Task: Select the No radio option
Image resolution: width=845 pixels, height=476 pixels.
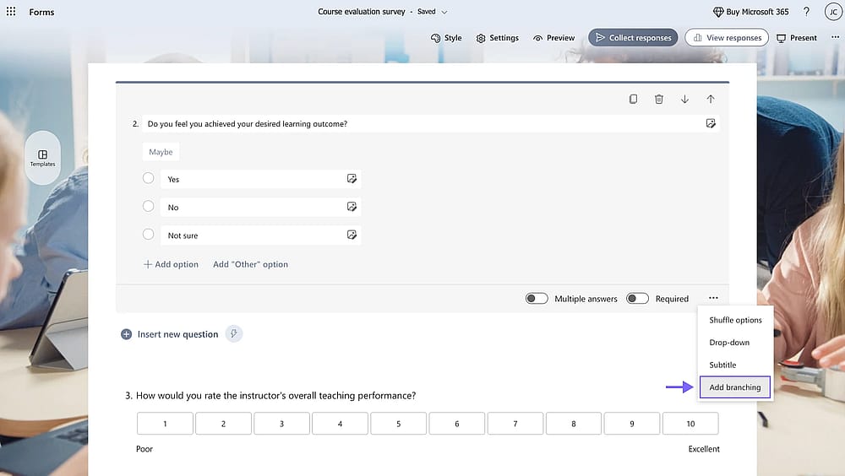Action: click(148, 206)
